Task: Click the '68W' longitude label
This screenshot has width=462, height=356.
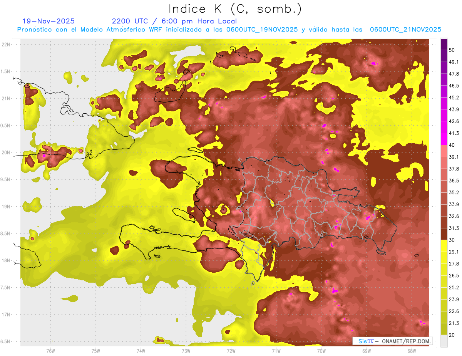Action: pyautogui.click(x=411, y=351)
